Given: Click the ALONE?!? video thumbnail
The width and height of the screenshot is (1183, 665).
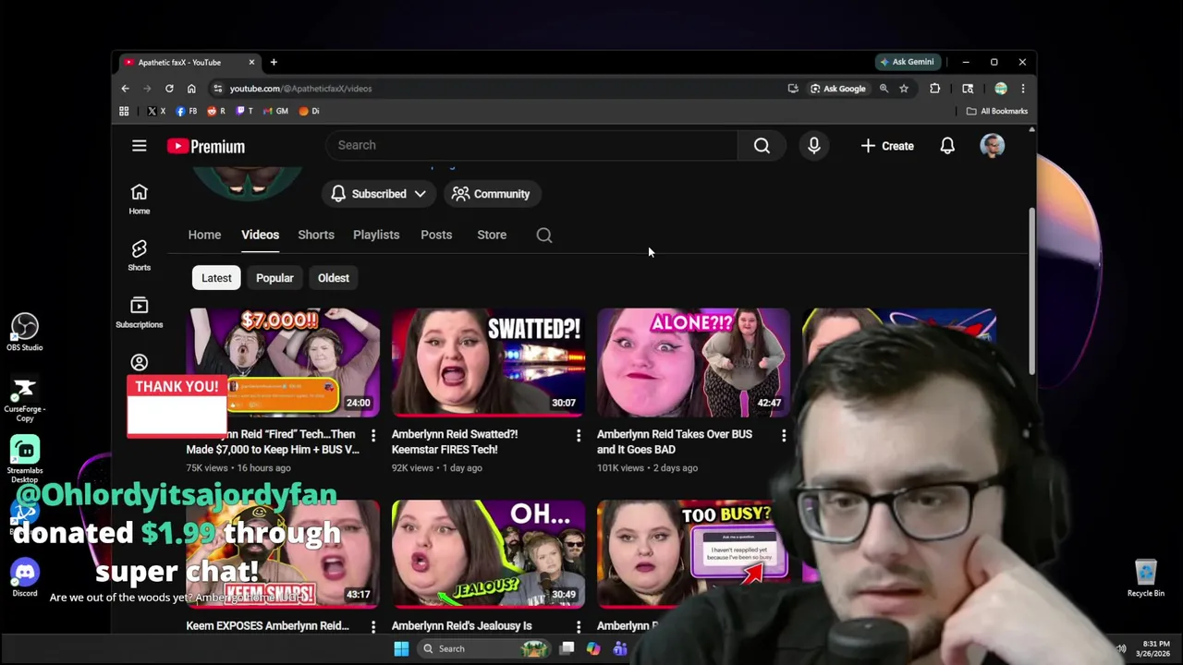Looking at the screenshot, I should point(693,362).
